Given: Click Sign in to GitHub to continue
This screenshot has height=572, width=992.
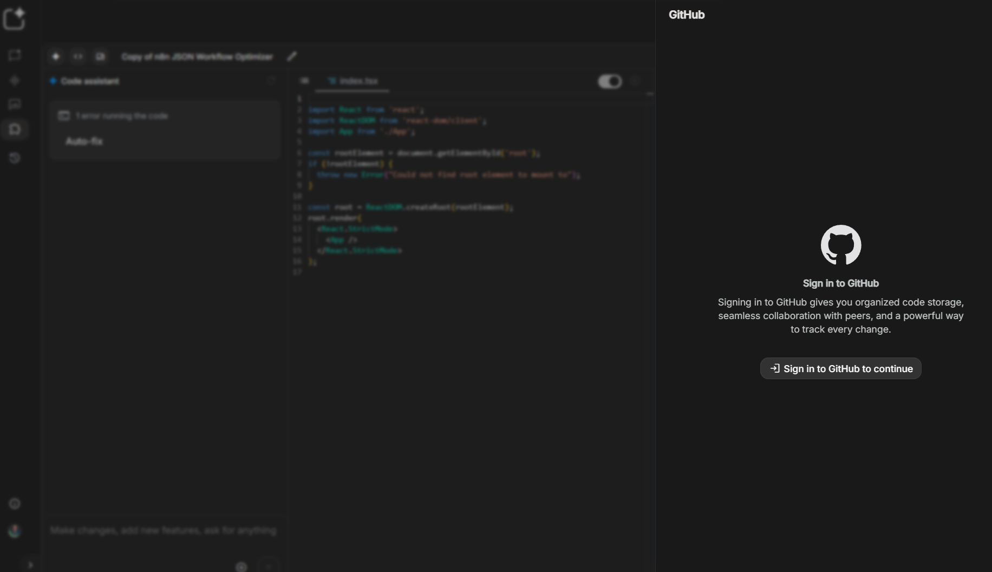Looking at the screenshot, I should click(x=840, y=368).
